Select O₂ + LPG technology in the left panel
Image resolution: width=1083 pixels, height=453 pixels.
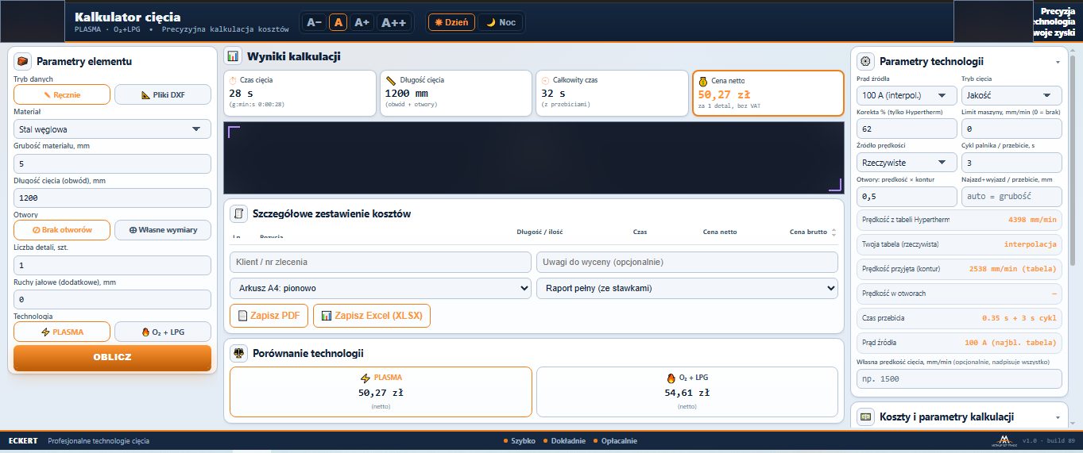(x=163, y=332)
